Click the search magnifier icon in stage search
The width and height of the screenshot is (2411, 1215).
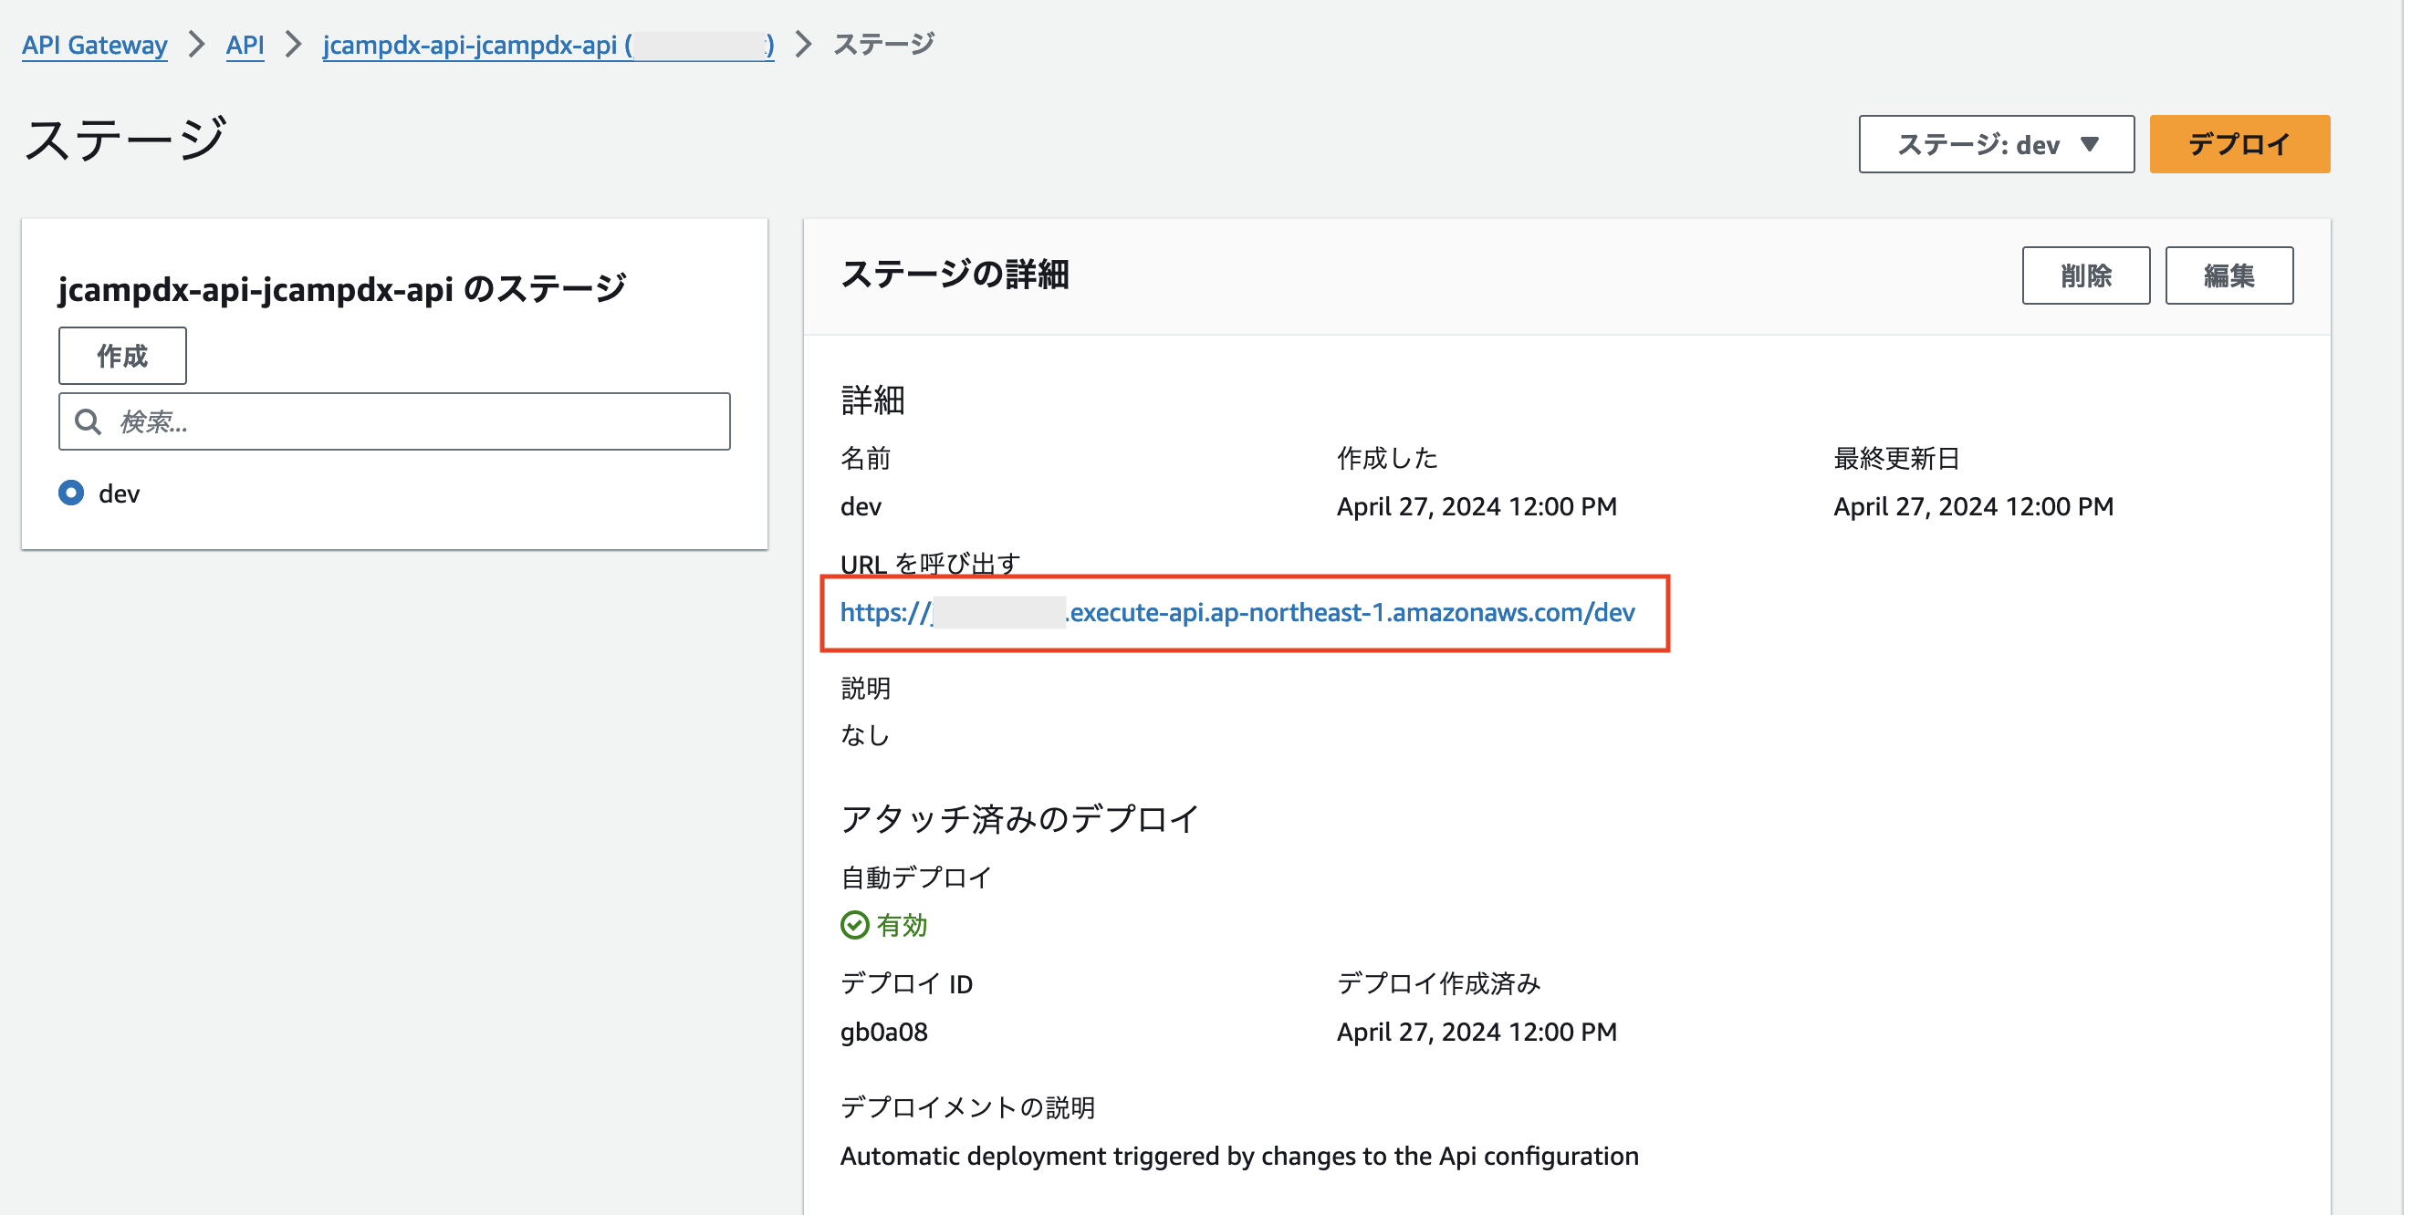coord(89,421)
